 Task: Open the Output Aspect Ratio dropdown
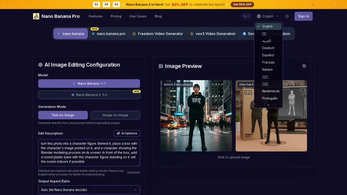tap(89, 190)
